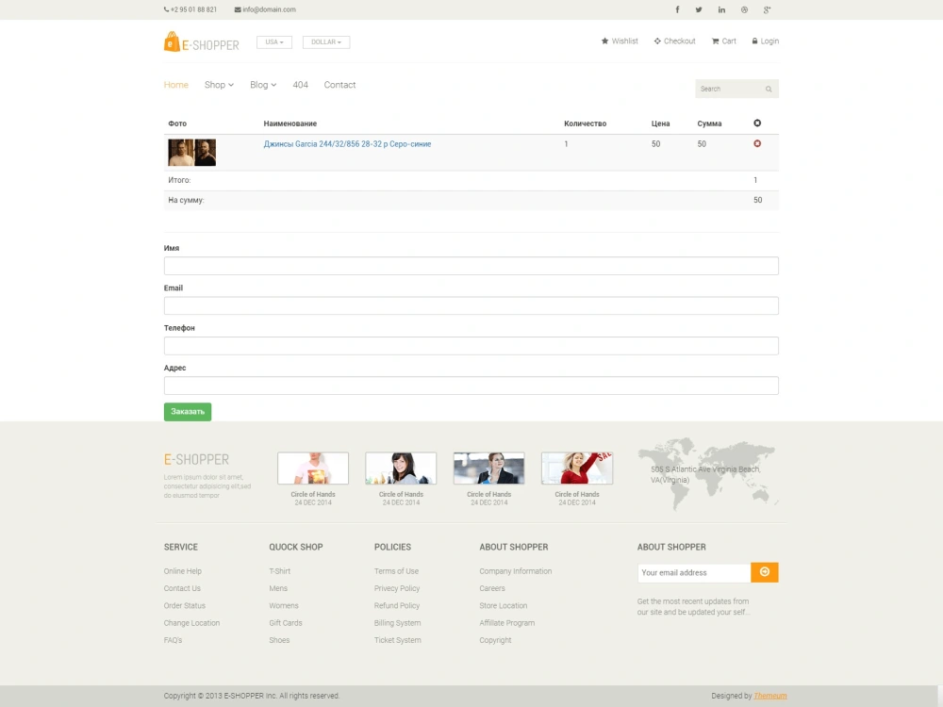This screenshot has width=943, height=707.
Task: Switch to the Contact page
Action: click(339, 85)
